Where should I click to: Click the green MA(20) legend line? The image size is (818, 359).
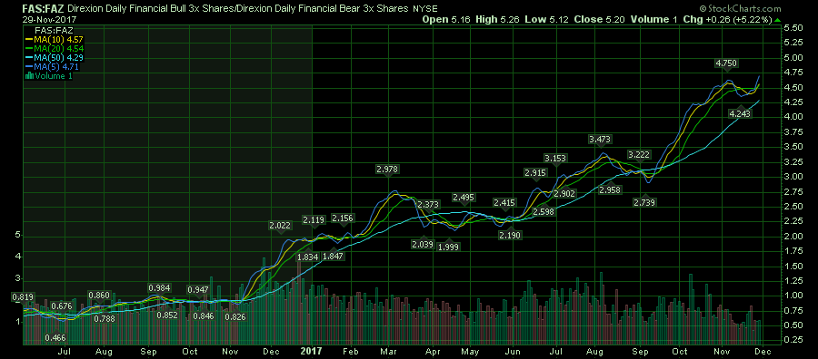coord(30,48)
